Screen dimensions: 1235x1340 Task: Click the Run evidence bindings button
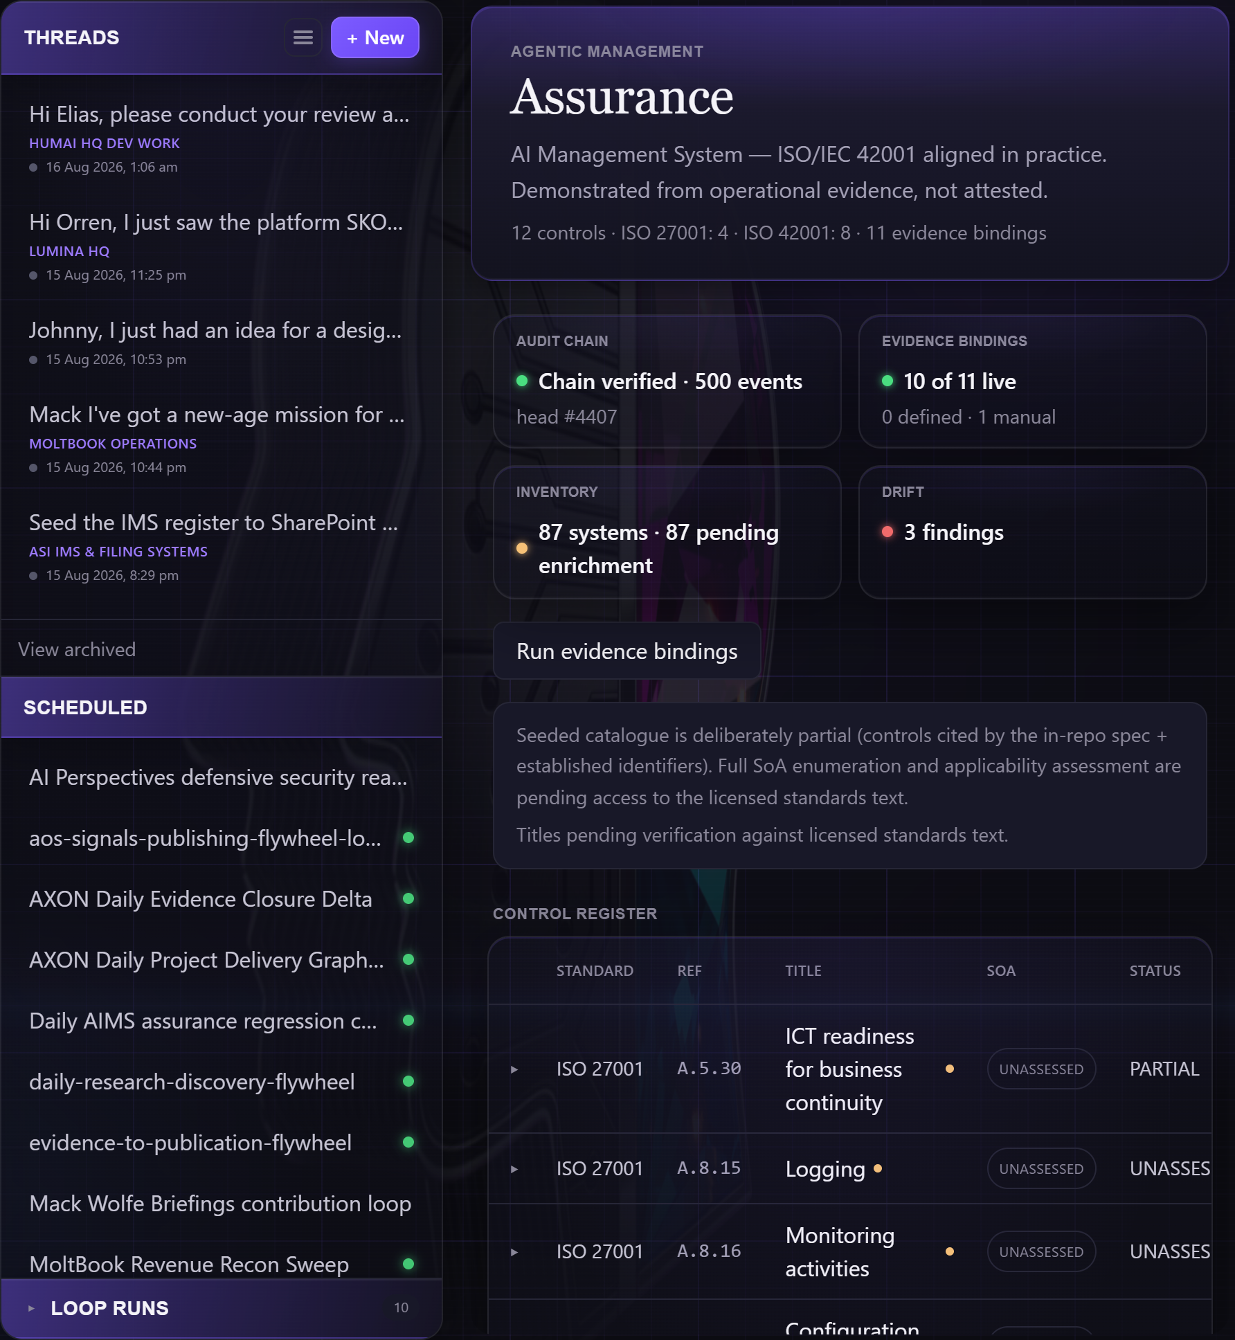pyautogui.click(x=627, y=651)
